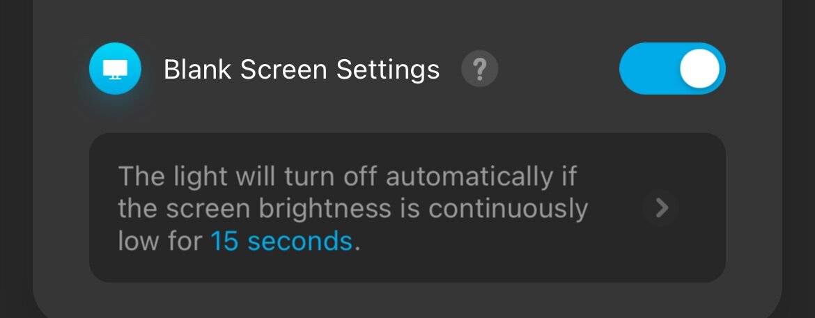
Task: Click the "light will turn off automatically" text
Action: click(x=347, y=177)
